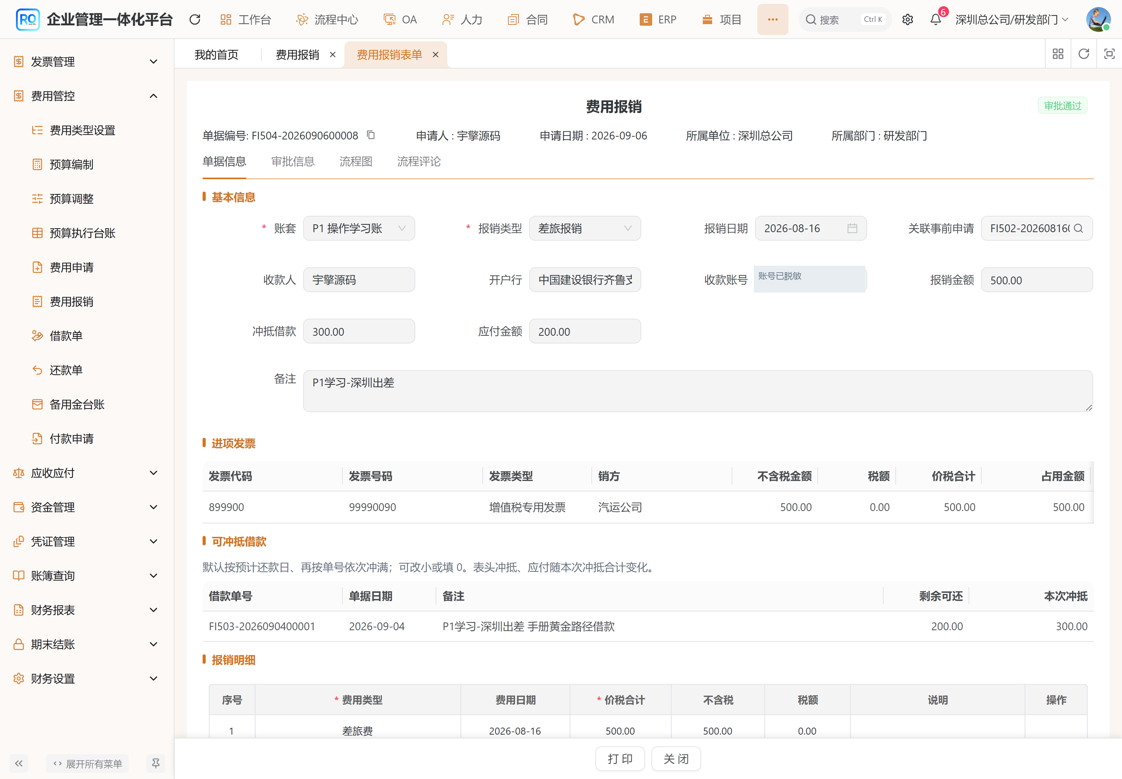Viewport: 1122px width, 779px height.
Task: Open 流程中心 in top navigation
Action: pos(326,19)
